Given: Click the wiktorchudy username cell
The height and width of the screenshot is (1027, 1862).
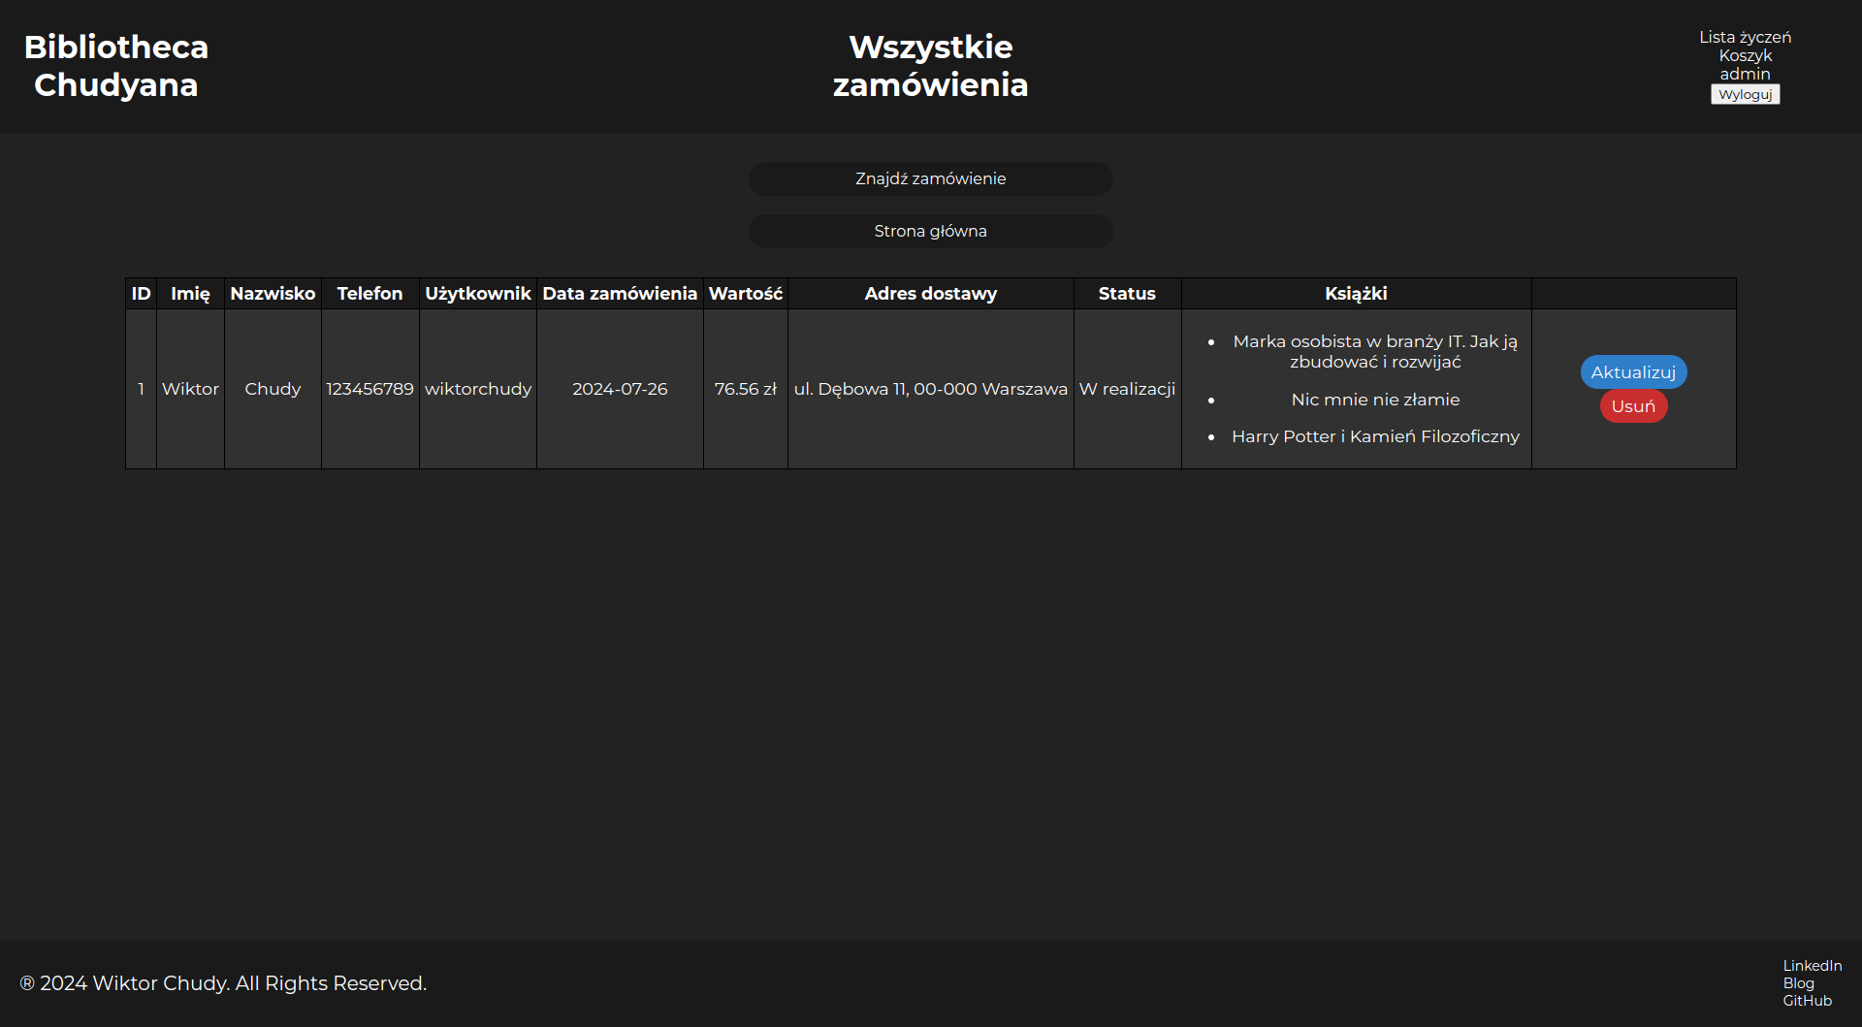Looking at the screenshot, I should [x=478, y=389].
